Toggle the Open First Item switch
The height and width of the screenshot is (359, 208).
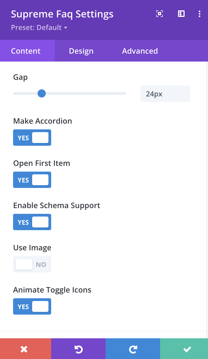(x=32, y=180)
